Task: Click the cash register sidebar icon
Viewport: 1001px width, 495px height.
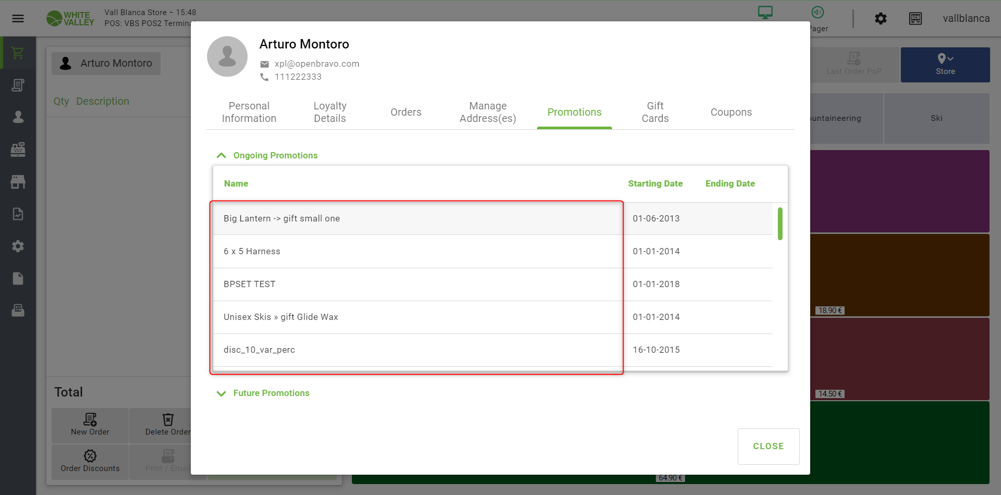Action: (x=18, y=150)
